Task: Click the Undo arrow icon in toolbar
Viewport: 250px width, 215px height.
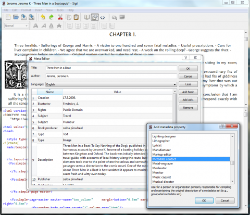Action: (x=43, y=17)
